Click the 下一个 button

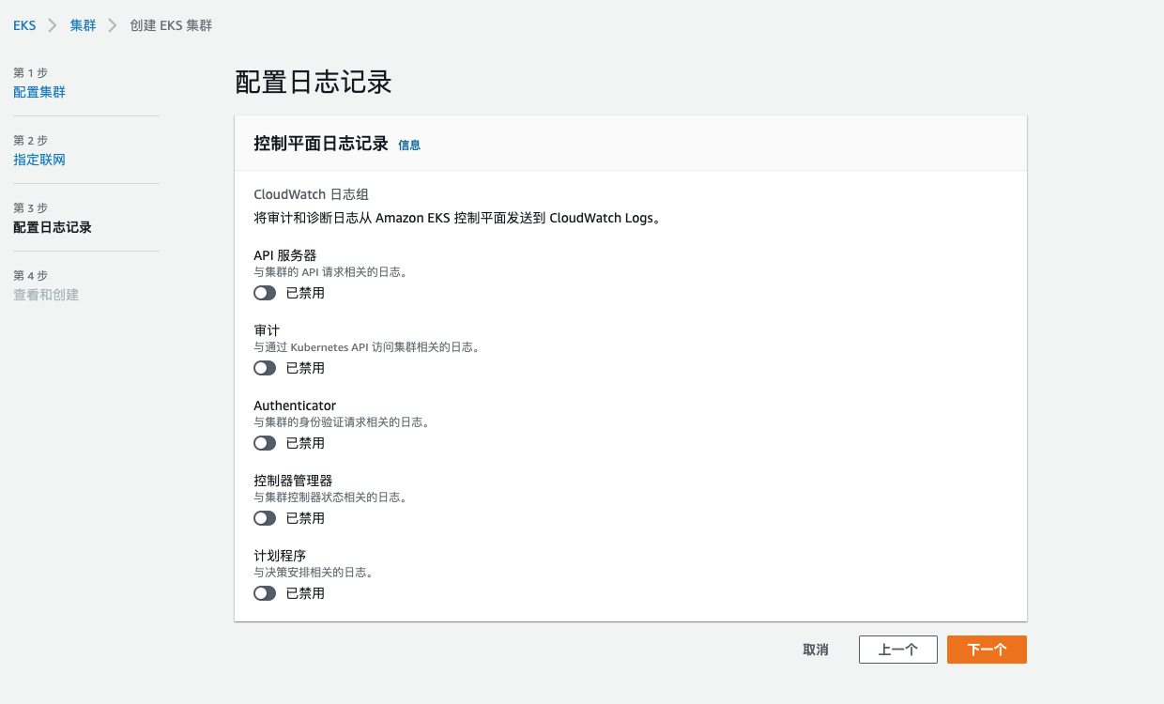pyautogui.click(x=987, y=650)
